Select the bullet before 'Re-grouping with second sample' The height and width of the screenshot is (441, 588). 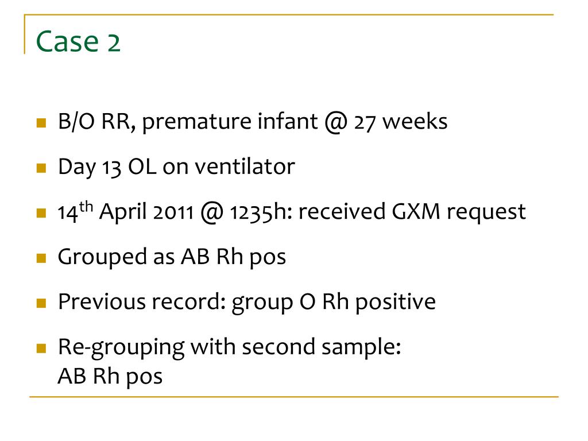[x=41, y=349]
